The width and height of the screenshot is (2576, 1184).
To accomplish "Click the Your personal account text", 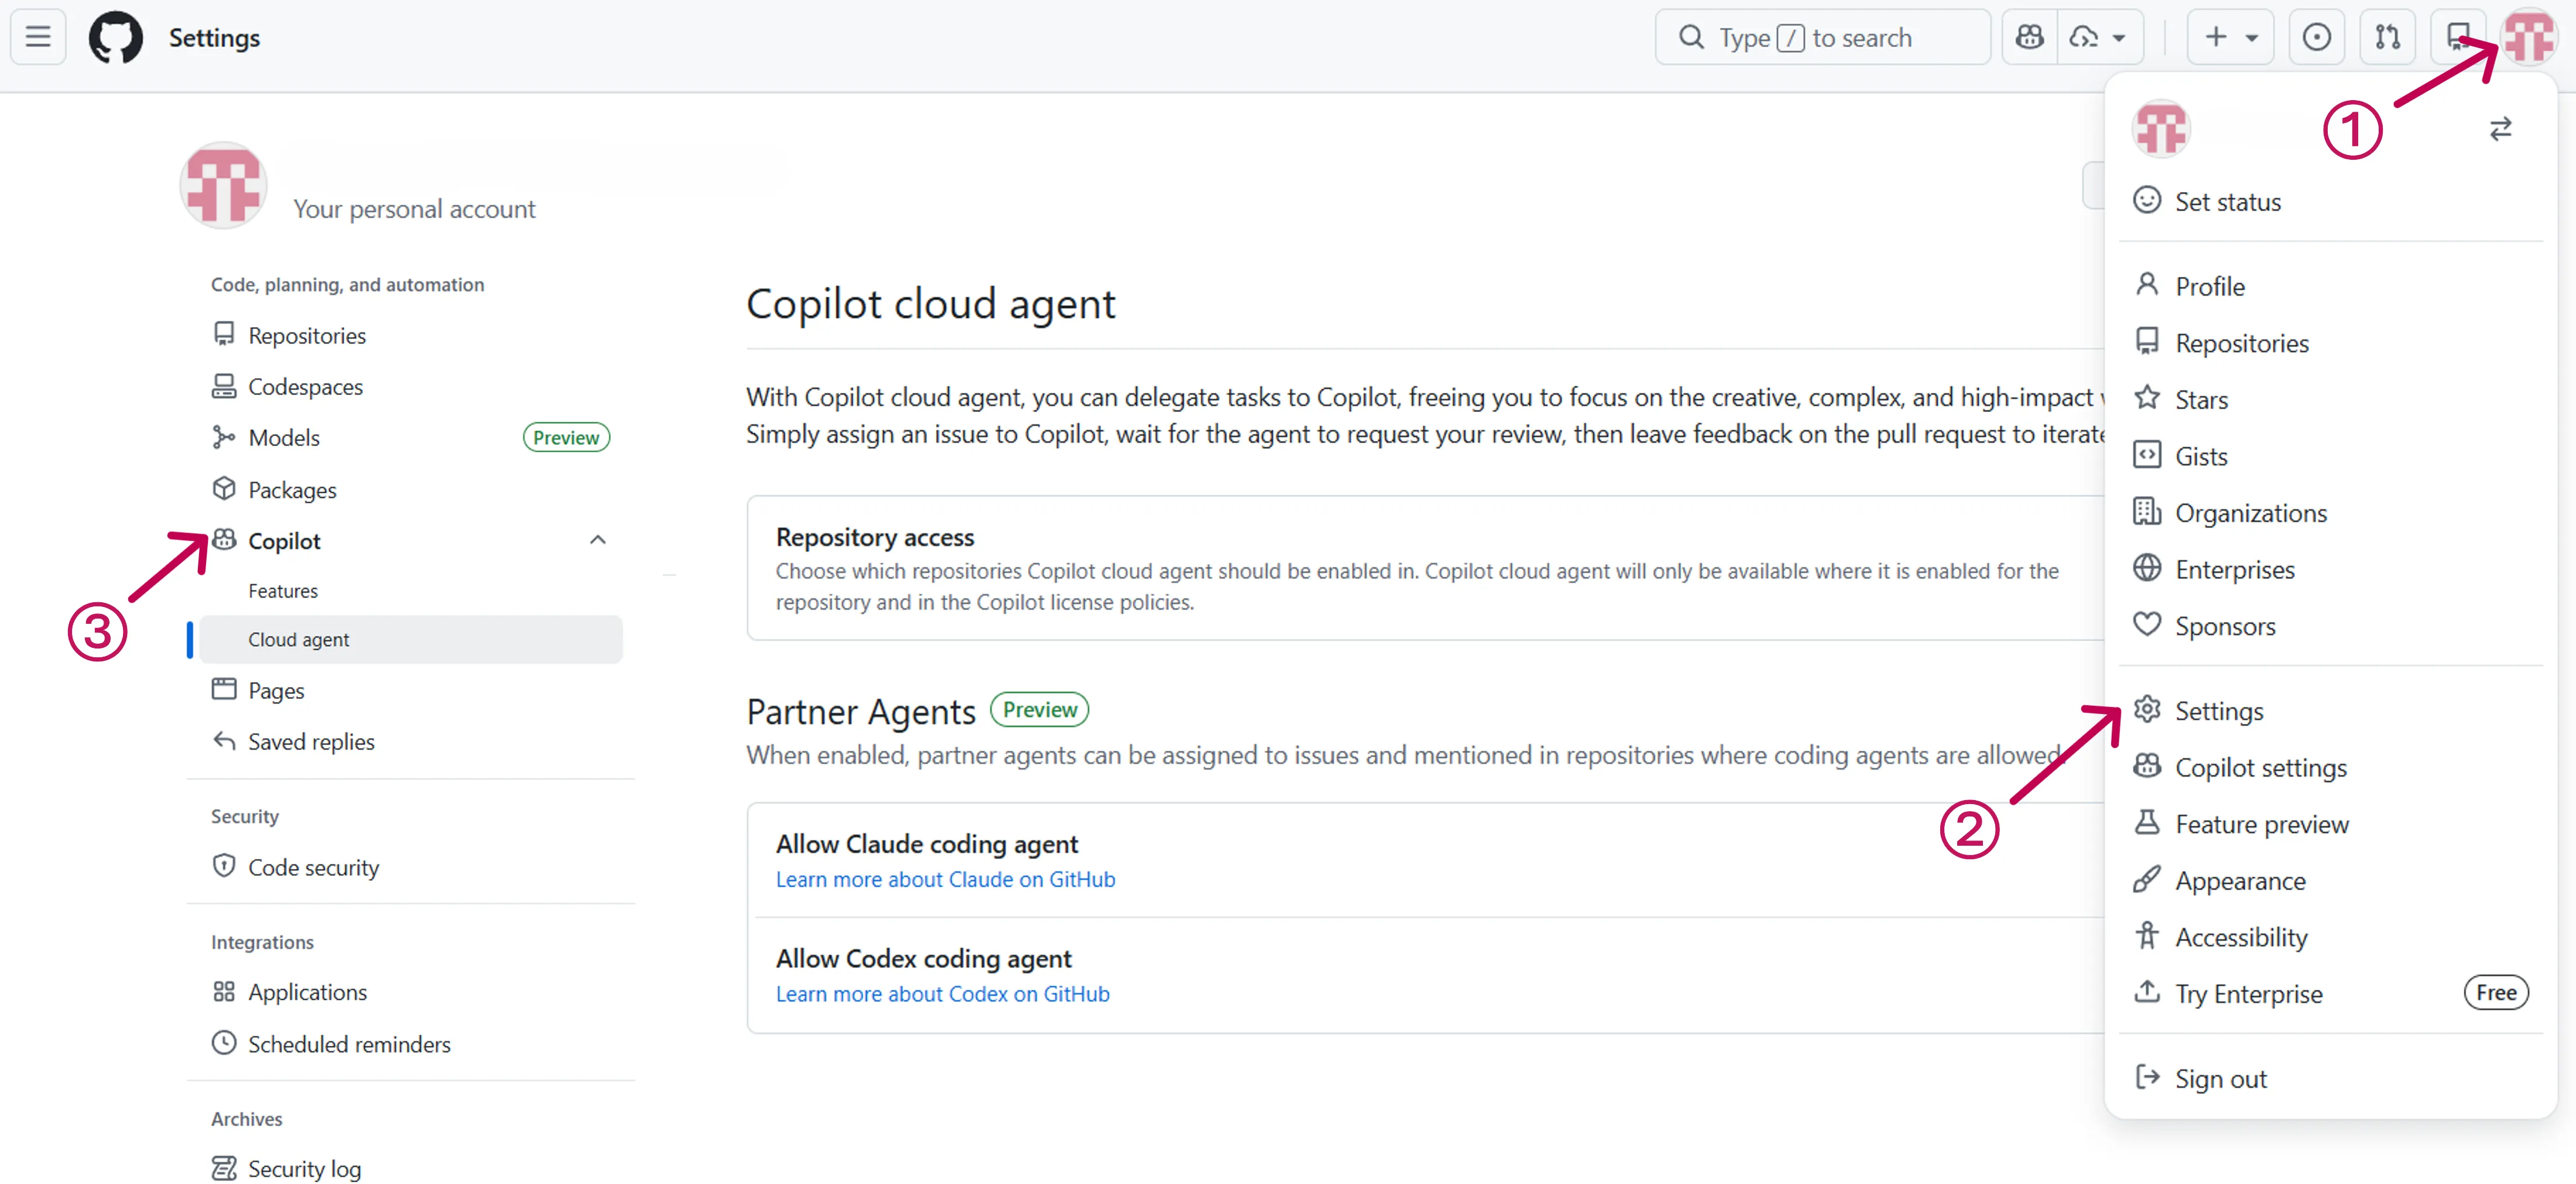I will tap(414, 209).
